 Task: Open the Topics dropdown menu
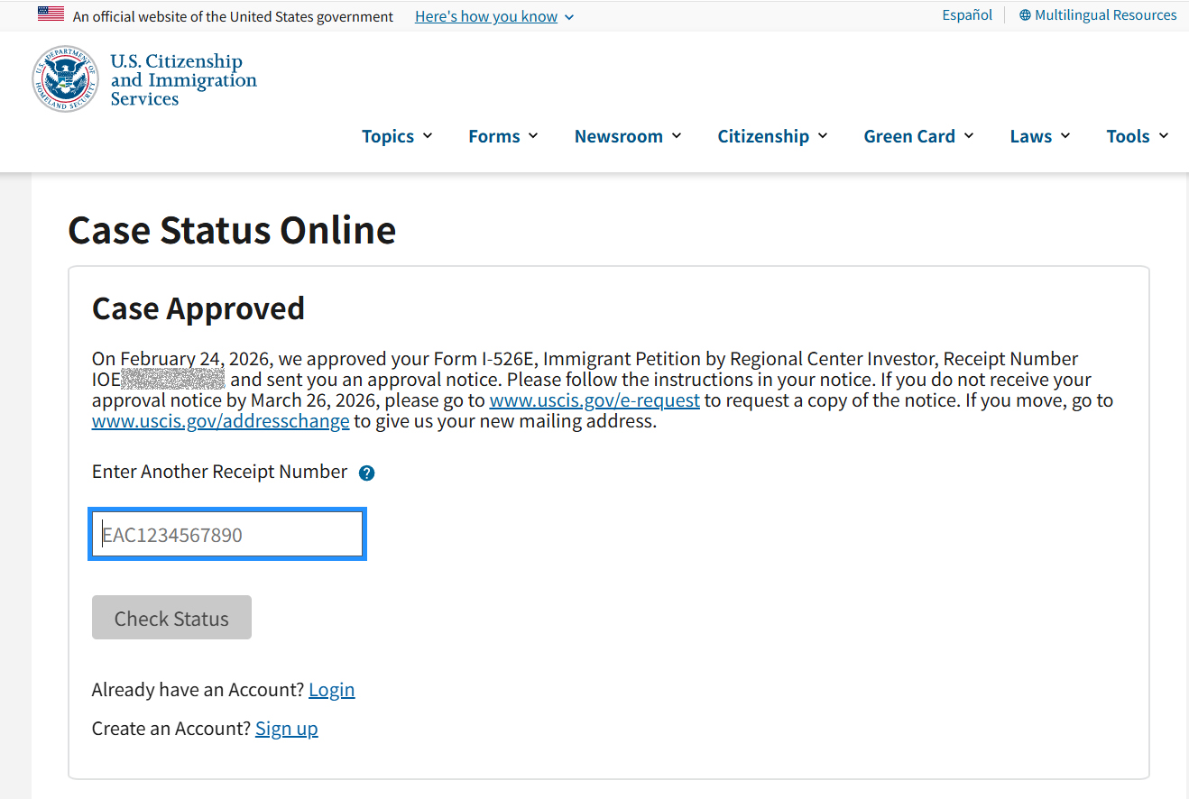[x=397, y=136]
